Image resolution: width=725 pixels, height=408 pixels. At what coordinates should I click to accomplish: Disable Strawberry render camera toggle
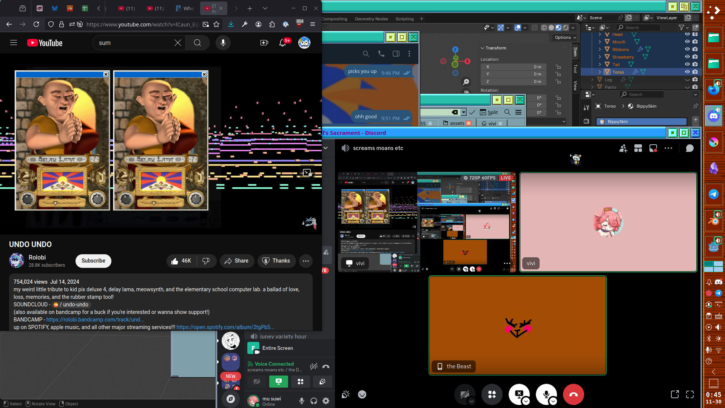pos(695,57)
